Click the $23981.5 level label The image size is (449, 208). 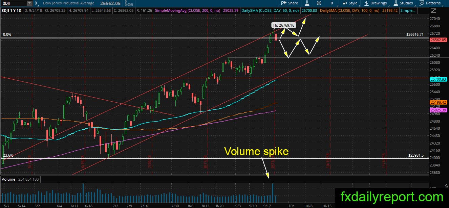[416, 155]
